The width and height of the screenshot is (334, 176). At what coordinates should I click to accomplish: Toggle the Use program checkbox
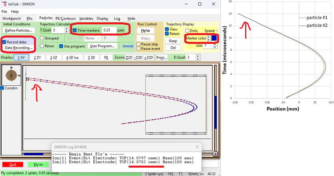click(x=61, y=46)
